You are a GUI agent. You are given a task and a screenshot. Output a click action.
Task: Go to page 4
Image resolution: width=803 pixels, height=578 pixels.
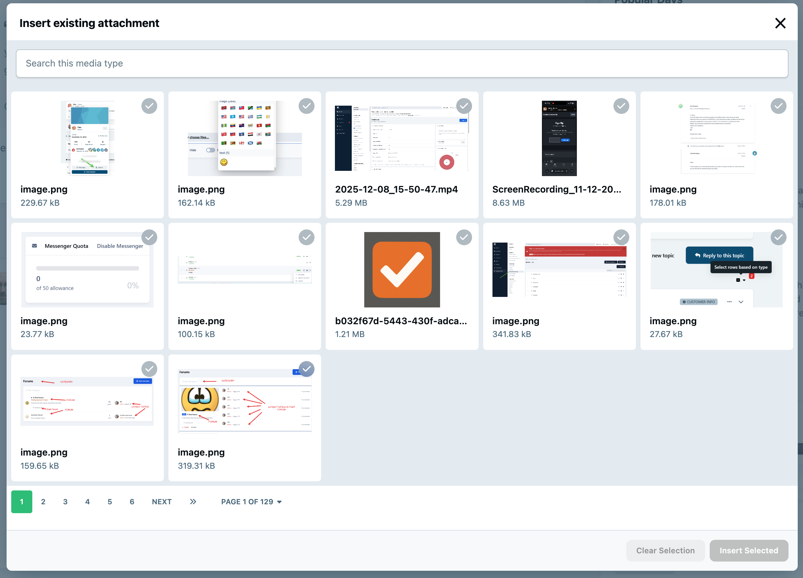point(87,502)
